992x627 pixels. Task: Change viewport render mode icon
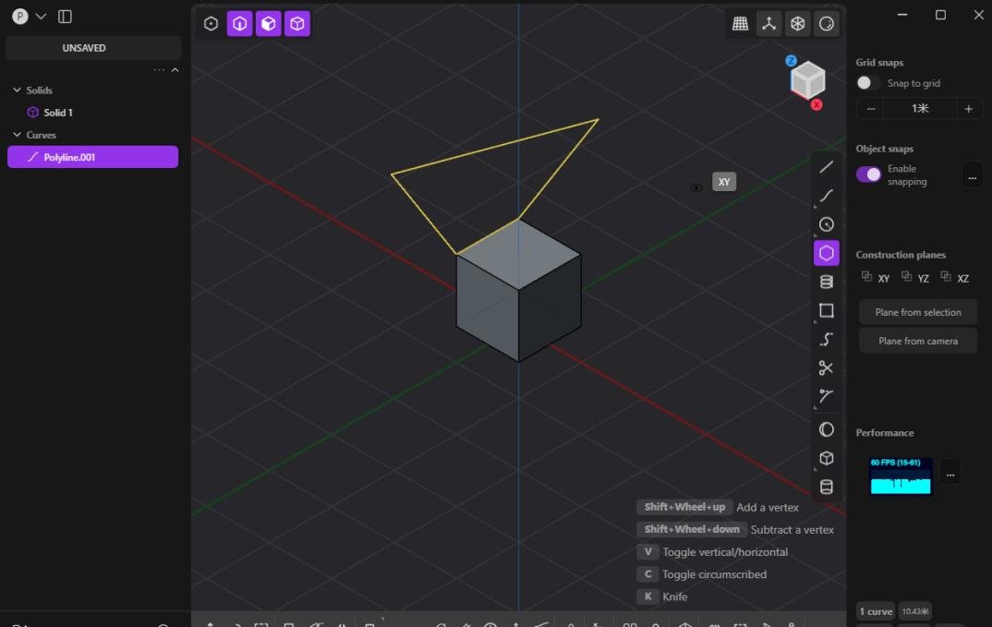pos(827,24)
